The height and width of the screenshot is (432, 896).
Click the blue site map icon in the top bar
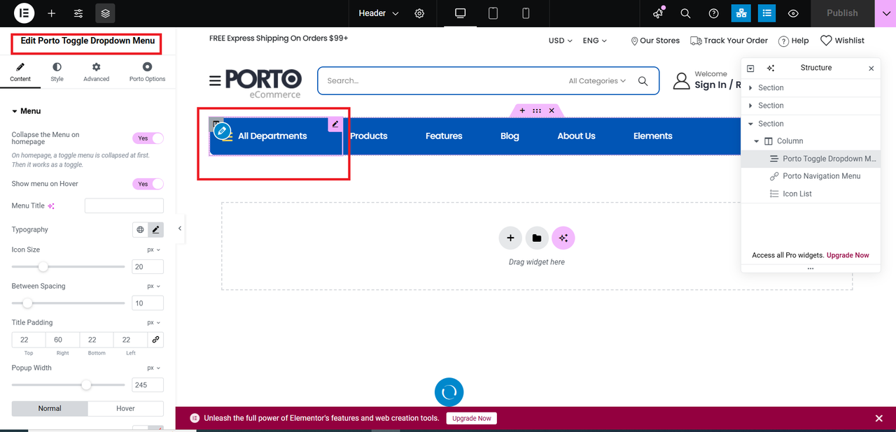coord(741,13)
